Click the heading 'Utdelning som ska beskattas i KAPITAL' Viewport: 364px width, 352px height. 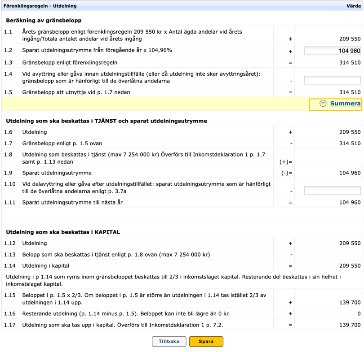tap(63, 232)
